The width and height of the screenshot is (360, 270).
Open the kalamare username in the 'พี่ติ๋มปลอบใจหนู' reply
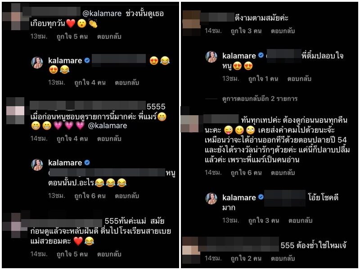click(239, 56)
